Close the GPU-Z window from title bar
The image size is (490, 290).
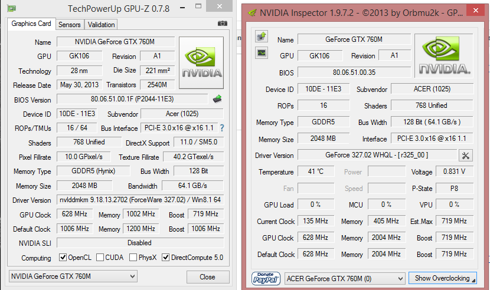click(x=220, y=6)
